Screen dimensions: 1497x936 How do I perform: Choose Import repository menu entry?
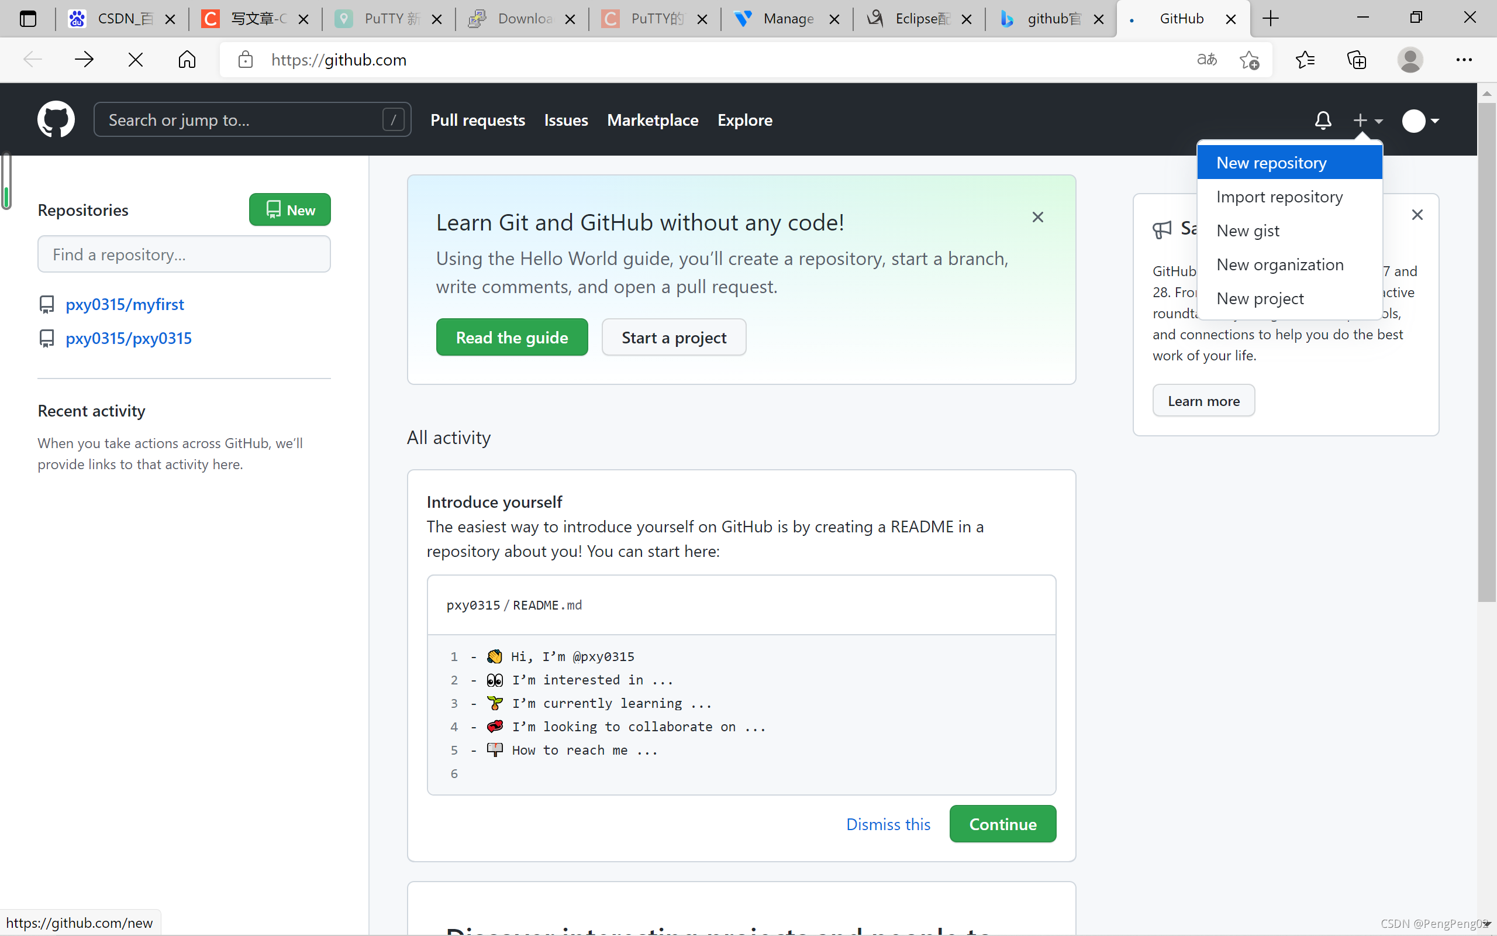pyautogui.click(x=1279, y=197)
